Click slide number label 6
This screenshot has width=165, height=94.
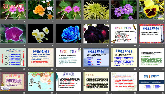(x=163, y=21)
